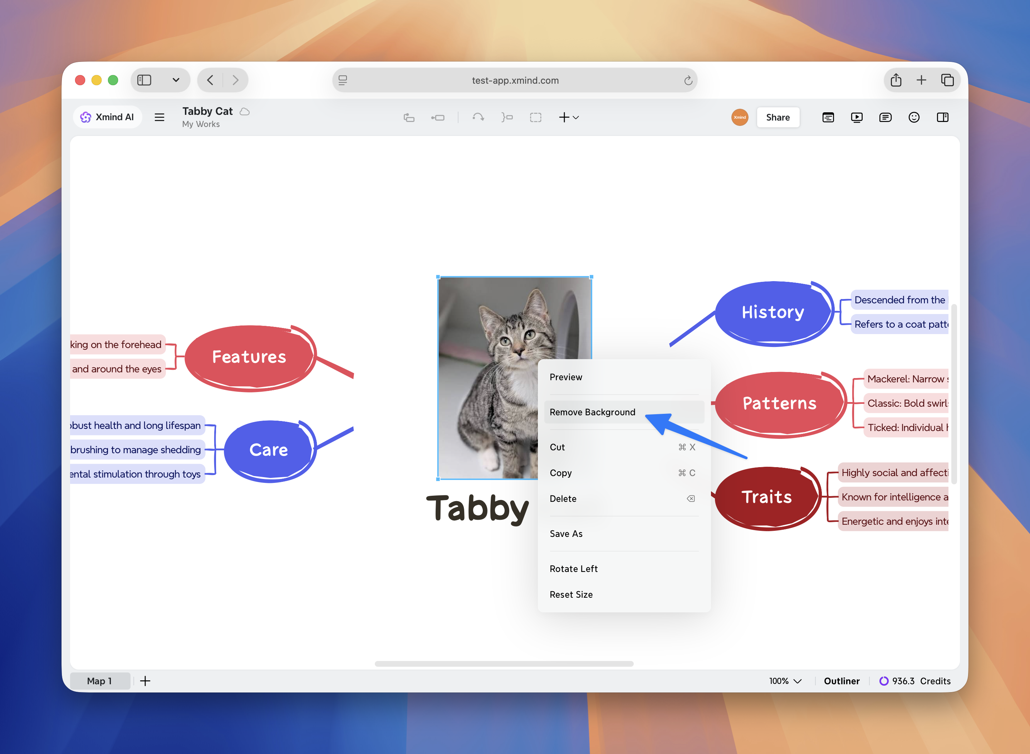This screenshot has width=1030, height=754.
Task: Toggle the Safari sidebar button
Action: coord(144,80)
